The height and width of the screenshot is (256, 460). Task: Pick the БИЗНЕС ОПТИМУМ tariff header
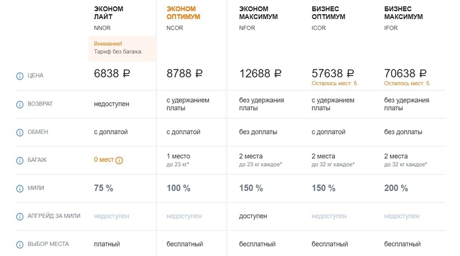click(x=328, y=13)
